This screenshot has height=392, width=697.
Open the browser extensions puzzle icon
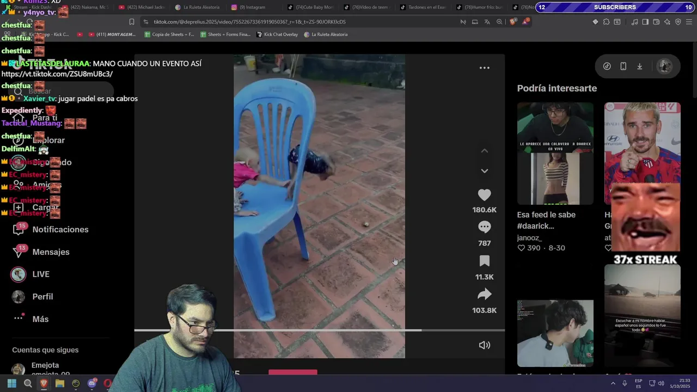click(x=606, y=22)
